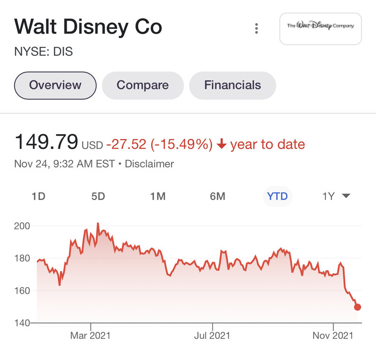Open the three-dot more options menu
The image size is (376, 364).
[x=256, y=28]
